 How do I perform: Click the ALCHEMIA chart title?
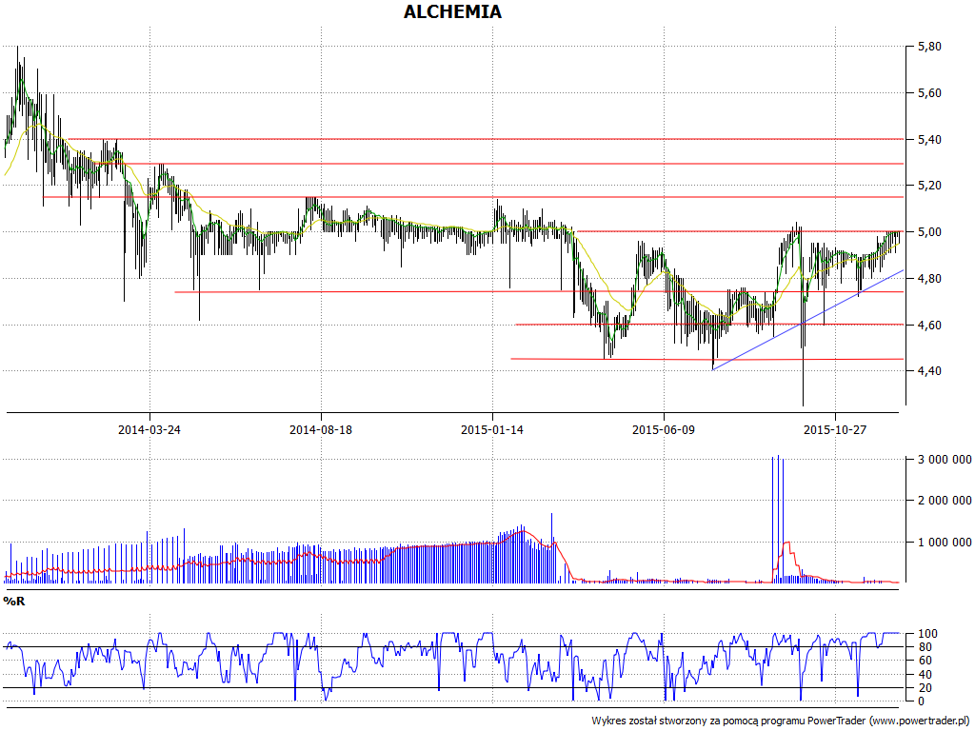click(452, 11)
